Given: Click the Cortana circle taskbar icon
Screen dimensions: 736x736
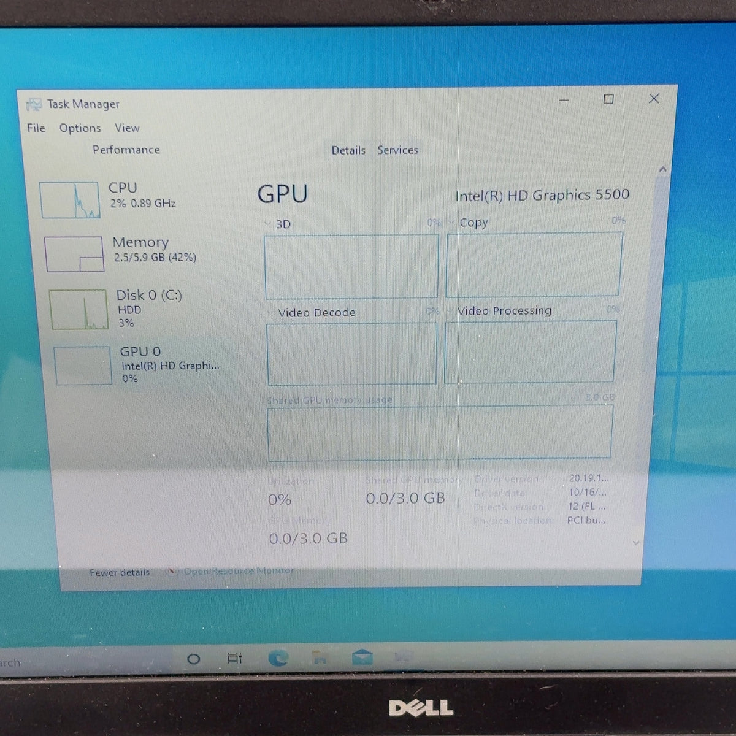Looking at the screenshot, I should [193, 659].
